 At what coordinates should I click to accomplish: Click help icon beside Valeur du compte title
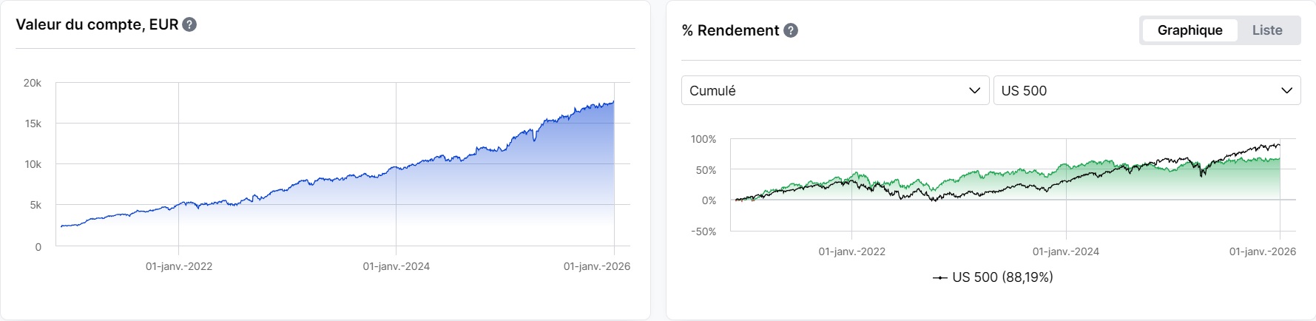point(189,24)
